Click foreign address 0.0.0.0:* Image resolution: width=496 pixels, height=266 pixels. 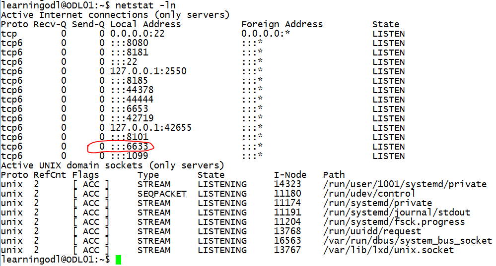pos(266,34)
